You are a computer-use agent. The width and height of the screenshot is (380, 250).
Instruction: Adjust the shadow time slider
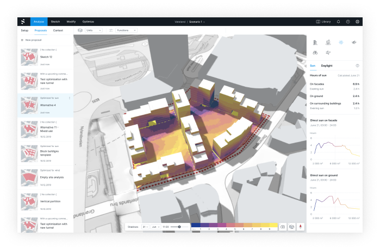pyautogui.click(x=179, y=226)
